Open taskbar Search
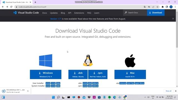This screenshot has height=100, width=178. [x=58, y=97]
